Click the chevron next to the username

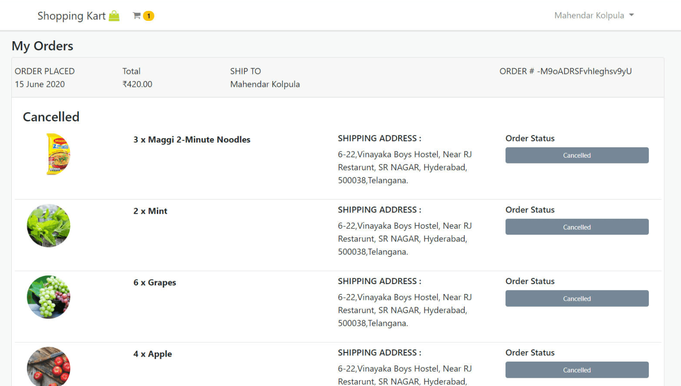click(632, 15)
